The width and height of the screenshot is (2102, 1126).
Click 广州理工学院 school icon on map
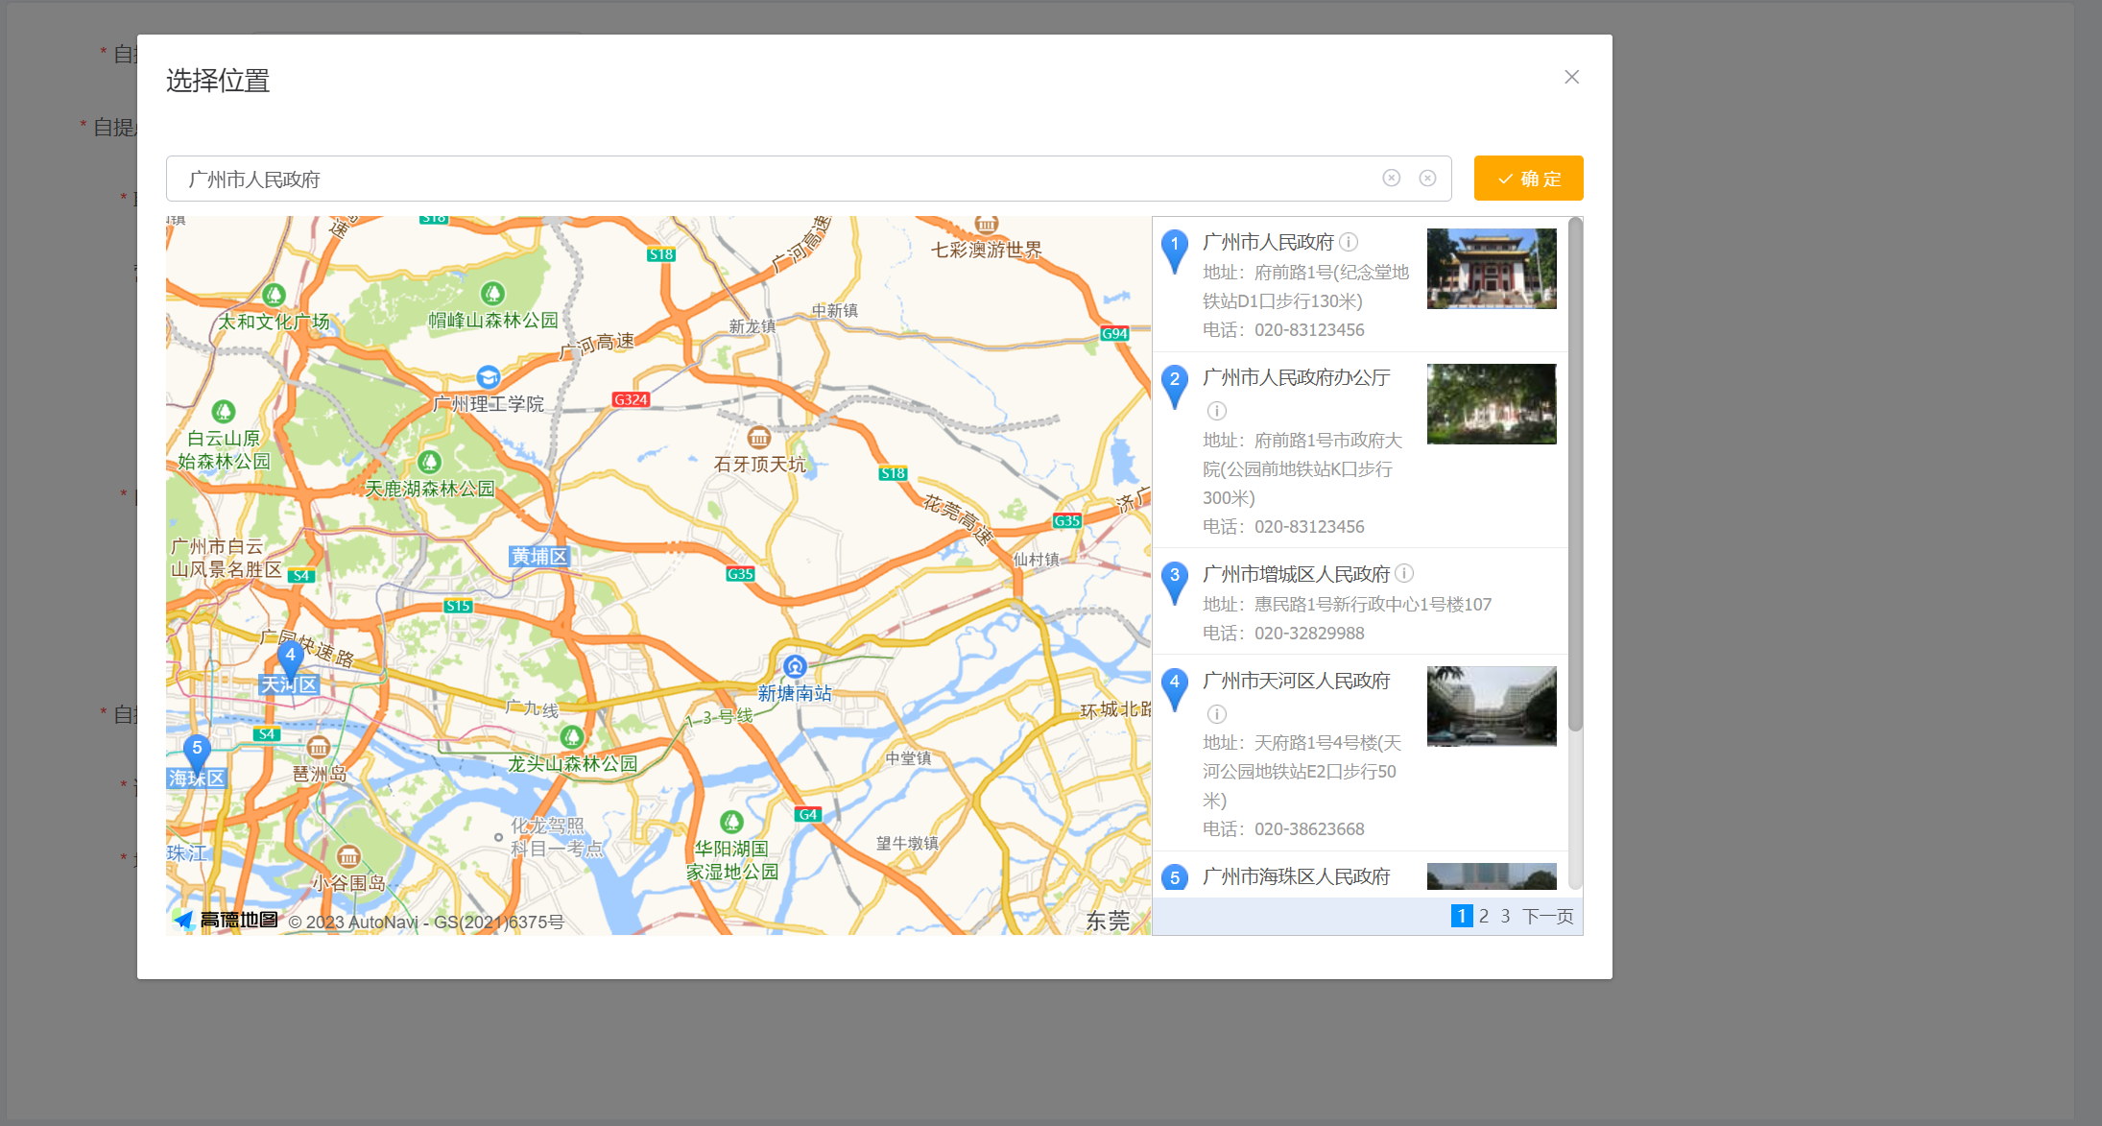point(489,377)
